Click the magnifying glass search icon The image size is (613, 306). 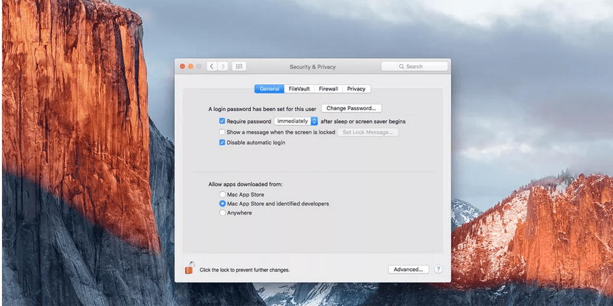click(402, 66)
